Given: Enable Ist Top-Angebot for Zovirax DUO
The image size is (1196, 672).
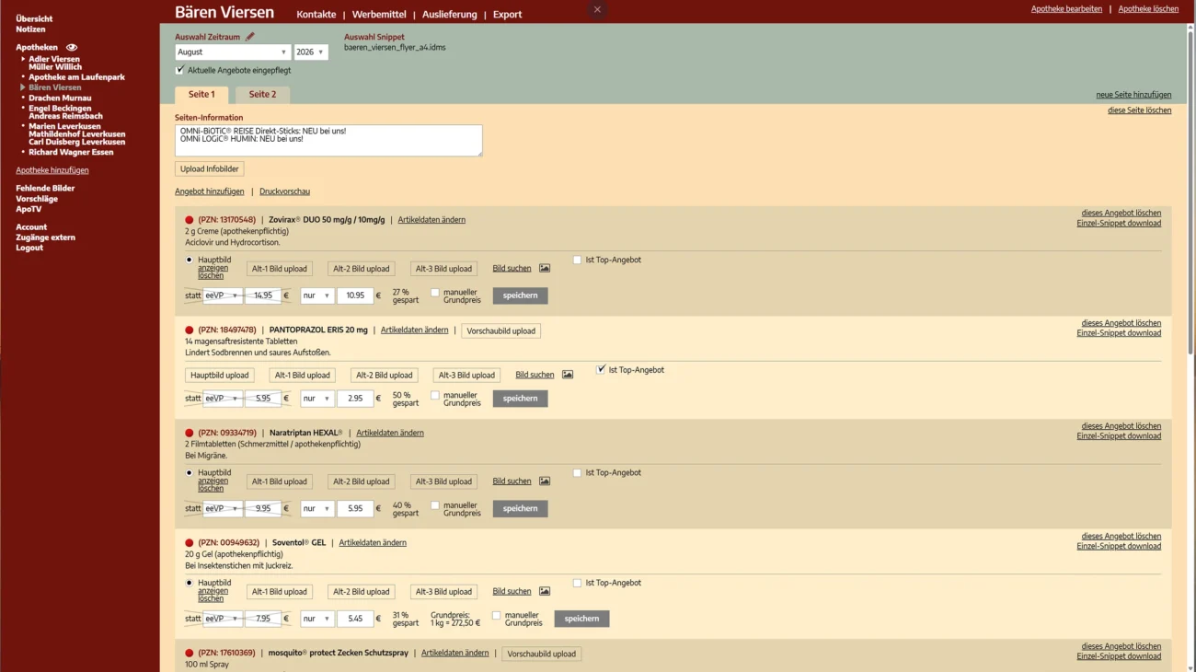Looking at the screenshot, I should pyautogui.click(x=578, y=260).
